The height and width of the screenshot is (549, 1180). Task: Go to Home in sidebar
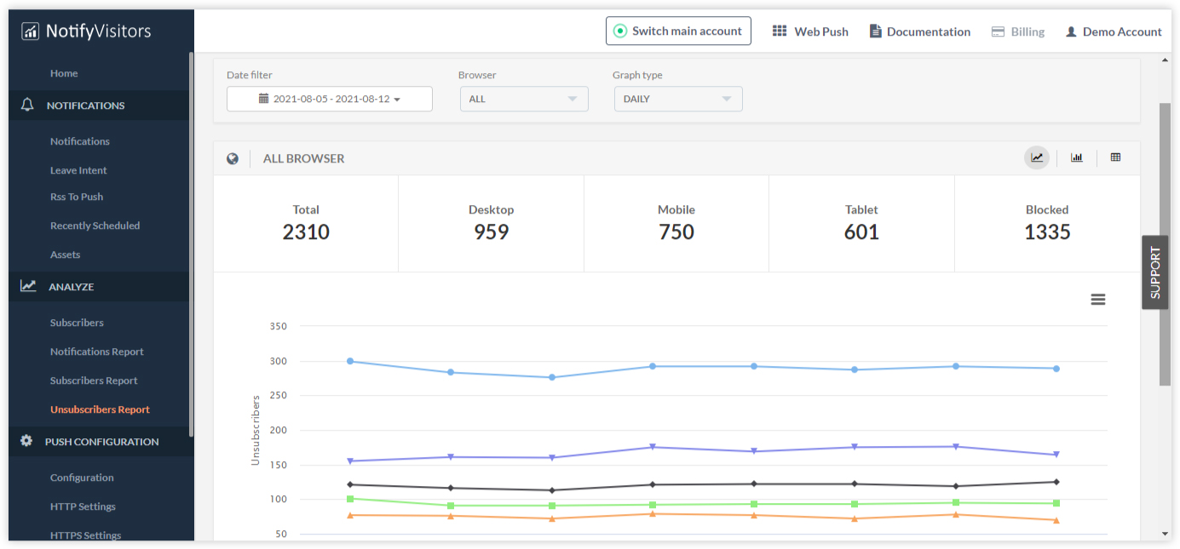pos(64,73)
